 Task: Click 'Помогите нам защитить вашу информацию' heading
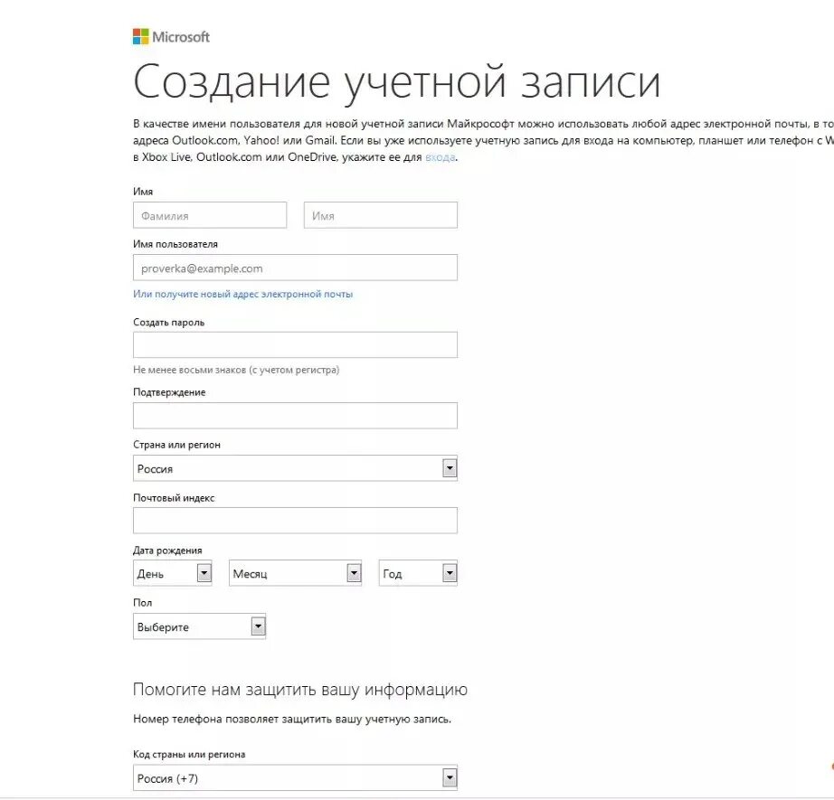point(300,690)
